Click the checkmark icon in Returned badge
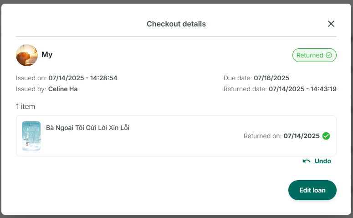 coord(329,55)
